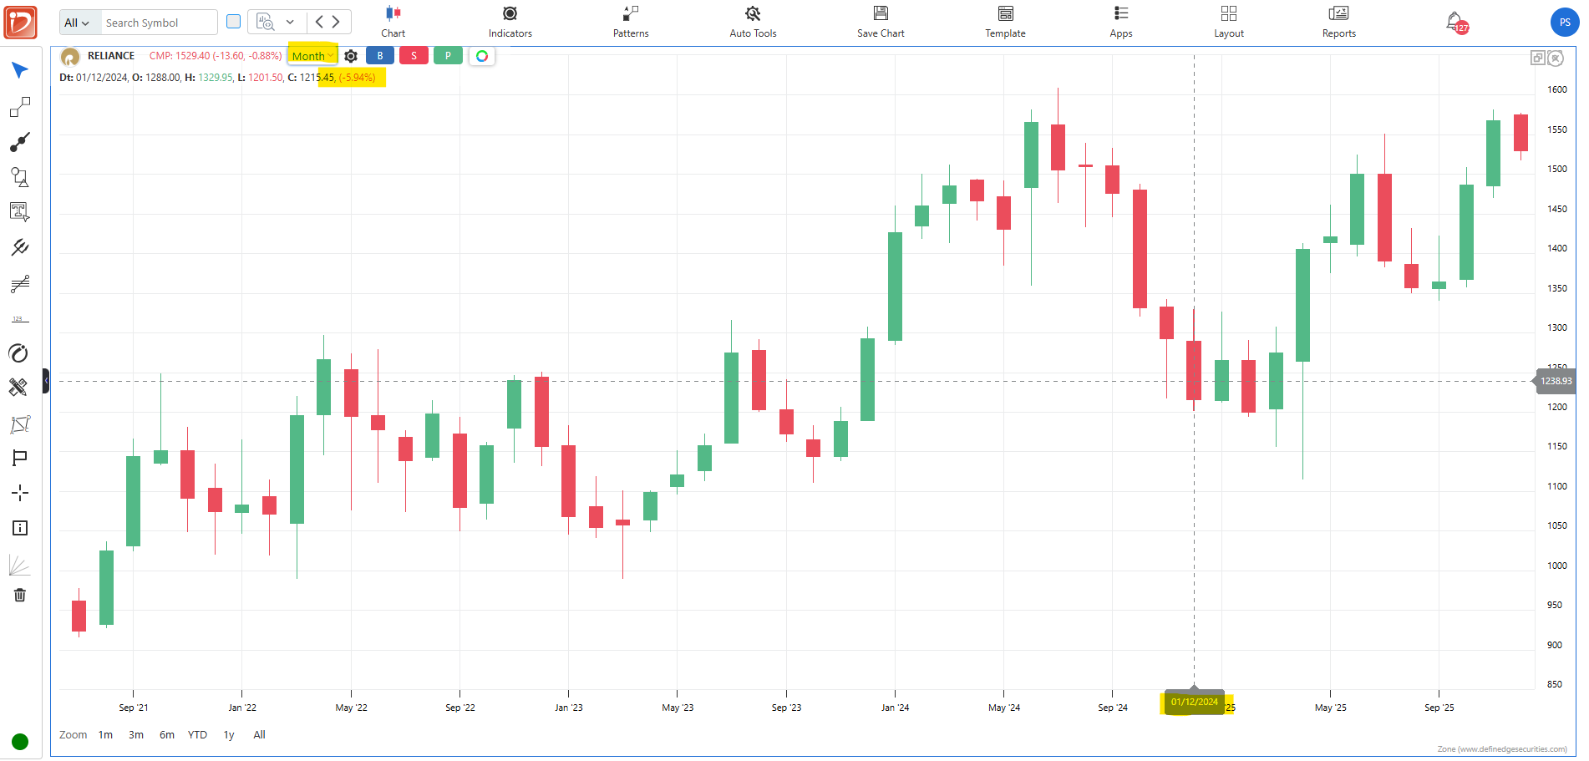Image resolution: width=1589 pixels, height=761 pixels.
Task: Select the trash delete drawings tool
Action: pyautogui.click(x=20, y=595)
